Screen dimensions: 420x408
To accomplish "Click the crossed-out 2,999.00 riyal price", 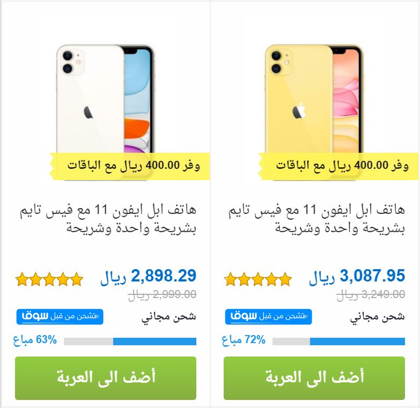I will pos(163,295).
